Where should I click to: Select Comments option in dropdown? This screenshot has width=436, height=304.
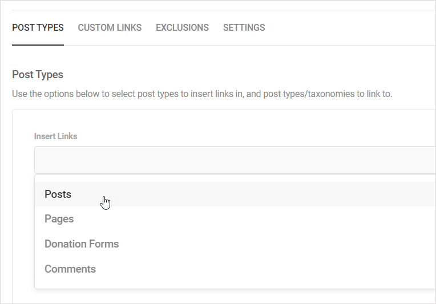pyautogui.click(x=235, y=269)
